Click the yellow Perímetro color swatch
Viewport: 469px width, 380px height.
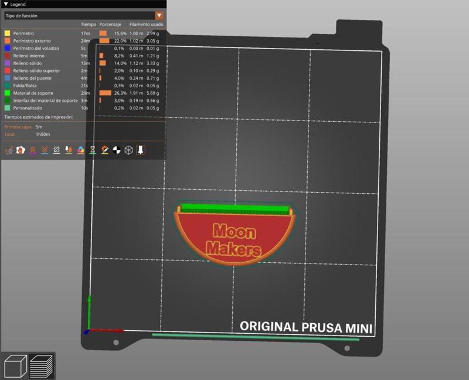coord(7,33)
